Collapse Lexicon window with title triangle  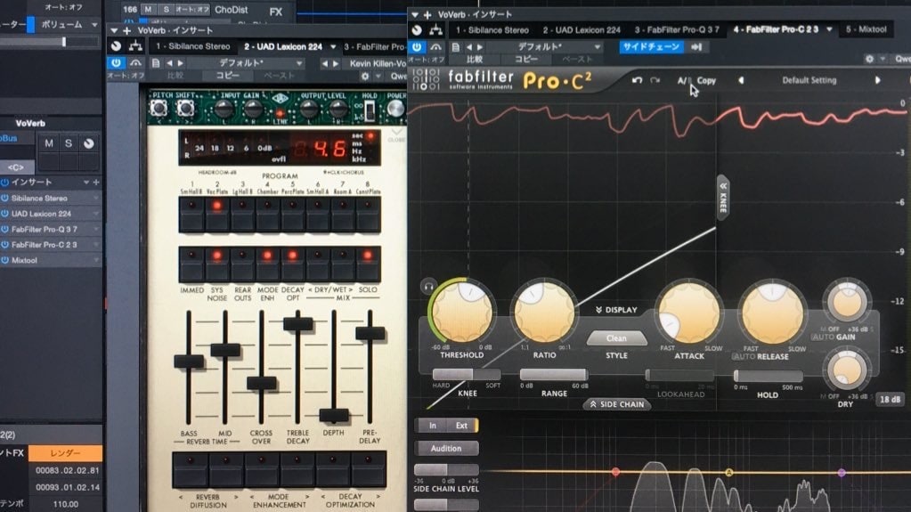[x=115, y=30]
